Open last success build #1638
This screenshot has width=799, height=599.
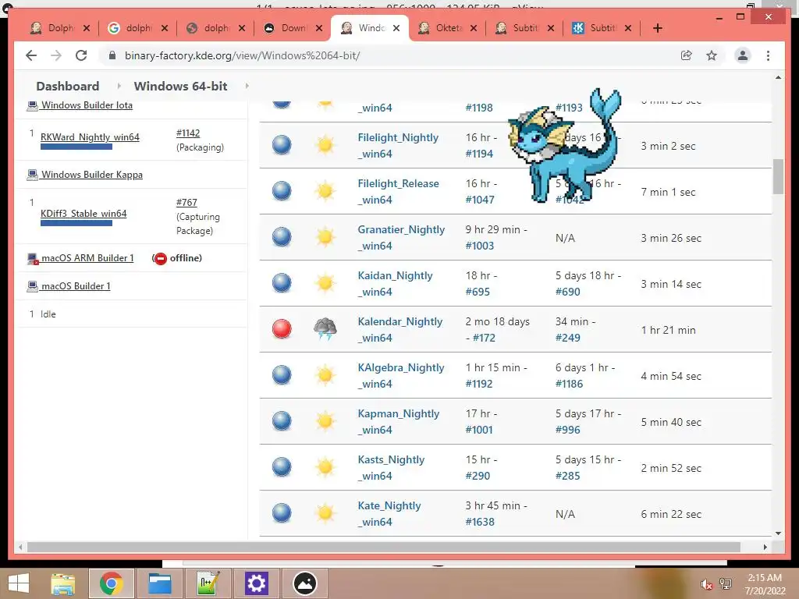pos(480,522)
